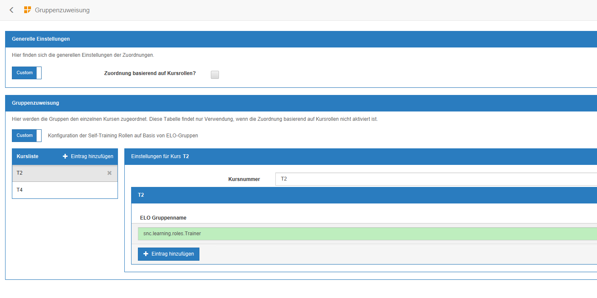
Task: Click the plus icon in the Kursliste header
Action: tap(65, 156)
